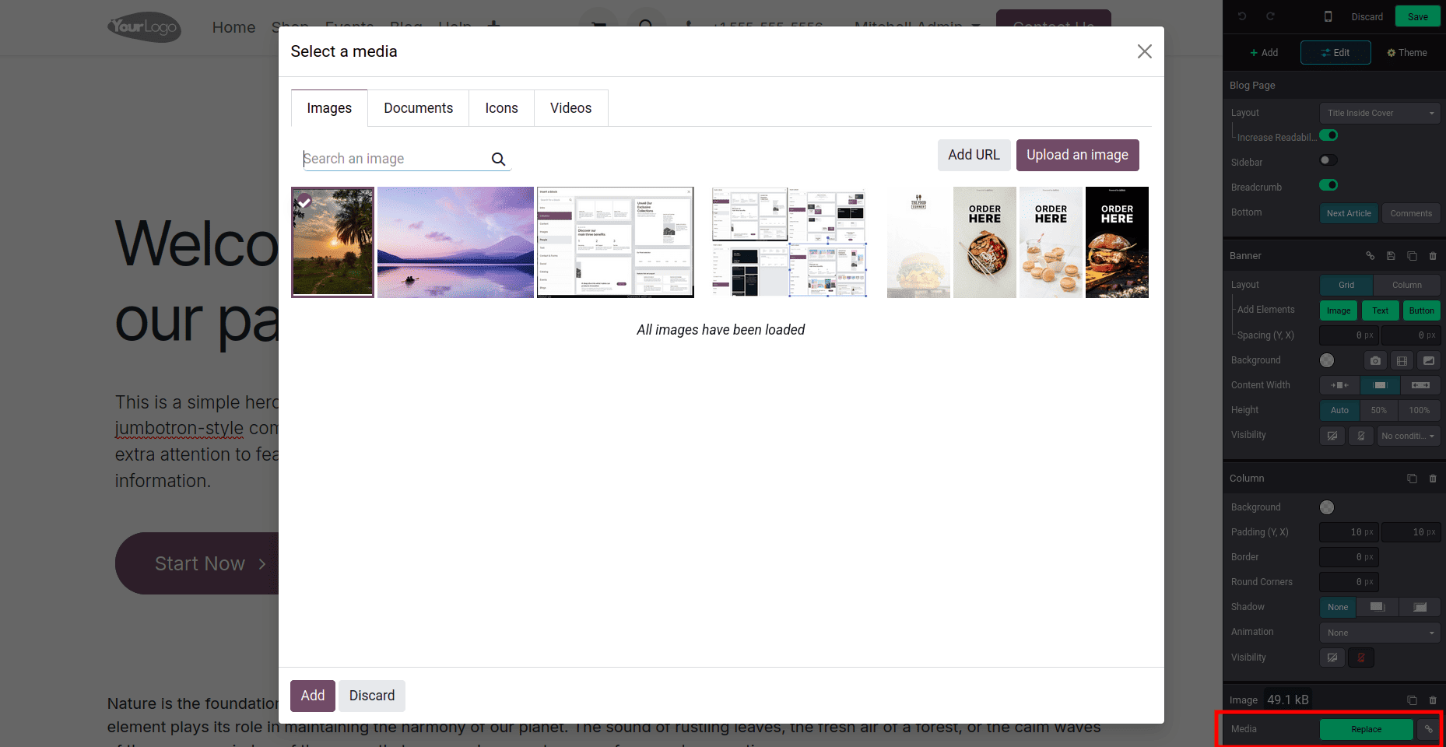Delete the Banner block via trash icon
The image size is (1446, 747).
click(1433, 255)
